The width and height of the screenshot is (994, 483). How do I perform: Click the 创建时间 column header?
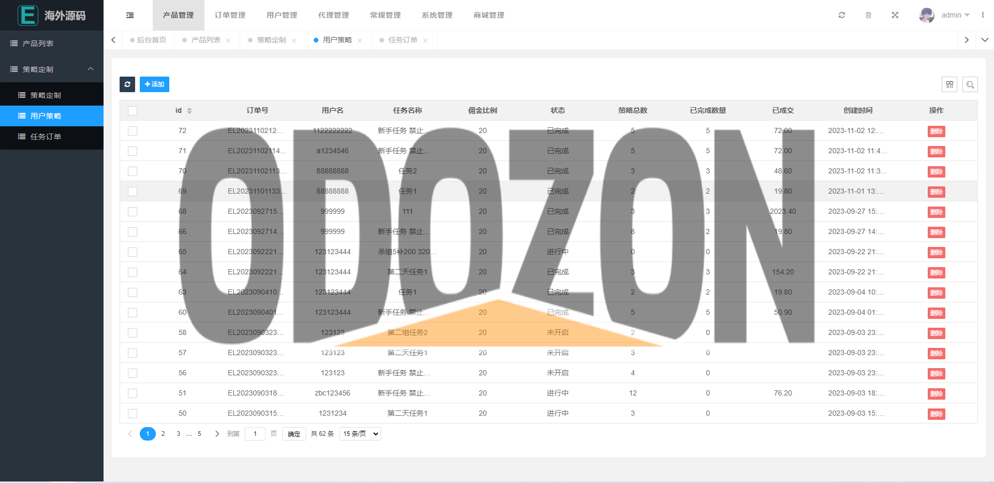pos(858,111)
